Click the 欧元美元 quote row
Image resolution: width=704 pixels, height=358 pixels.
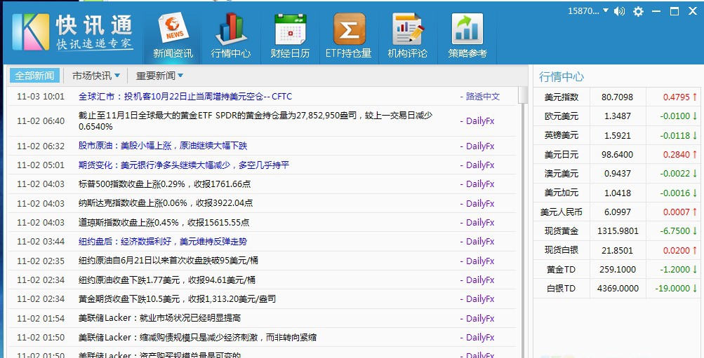point(617,116)
